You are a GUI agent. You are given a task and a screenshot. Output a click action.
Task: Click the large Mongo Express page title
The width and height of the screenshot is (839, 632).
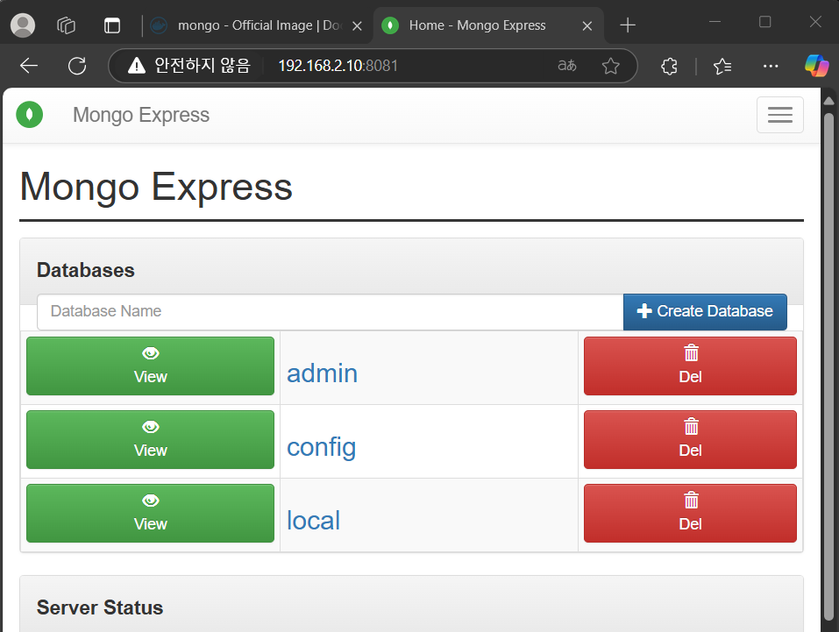pos(156,188)
